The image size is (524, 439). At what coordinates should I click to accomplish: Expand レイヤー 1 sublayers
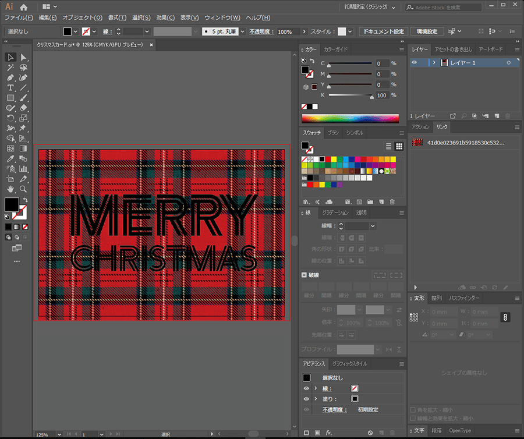pyautogui.click(x=434, y=62)
